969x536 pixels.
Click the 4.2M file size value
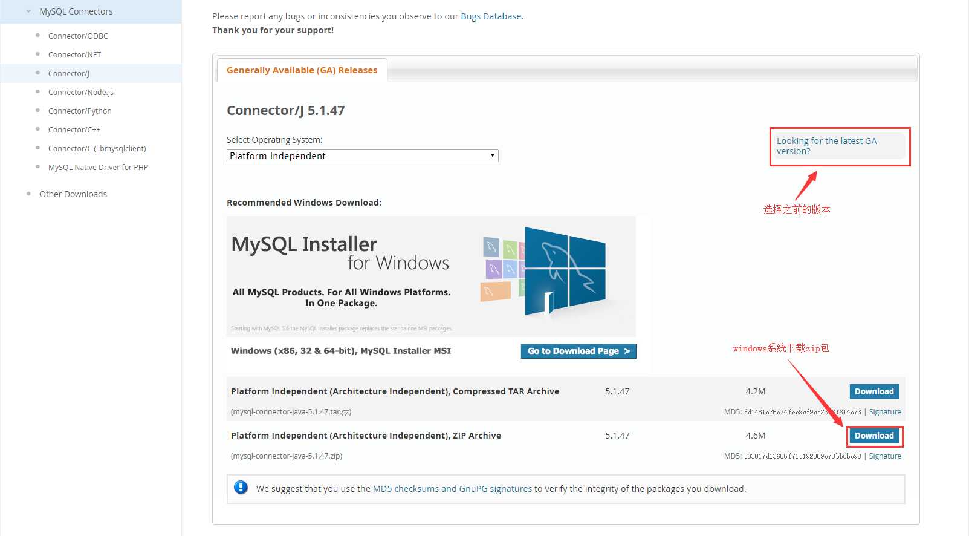pos(756,391)
